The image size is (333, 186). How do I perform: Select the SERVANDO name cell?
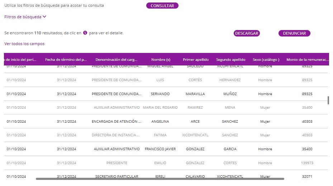click(160, 94)
